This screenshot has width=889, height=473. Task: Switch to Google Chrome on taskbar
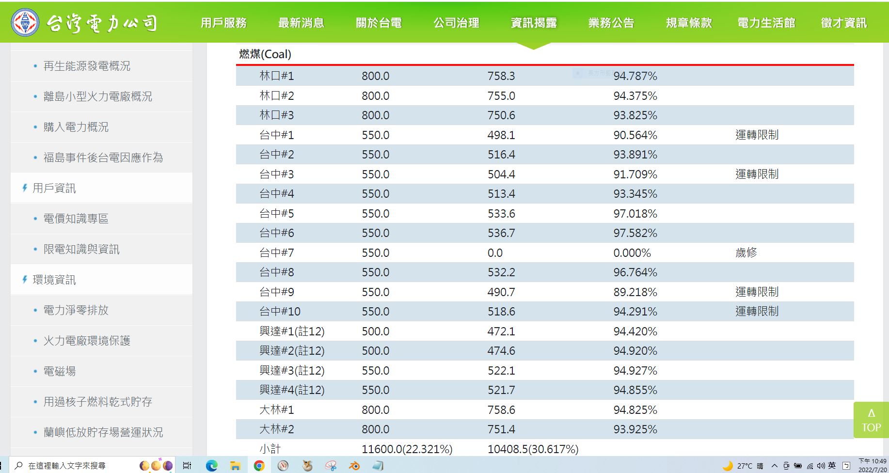[259, 466]
